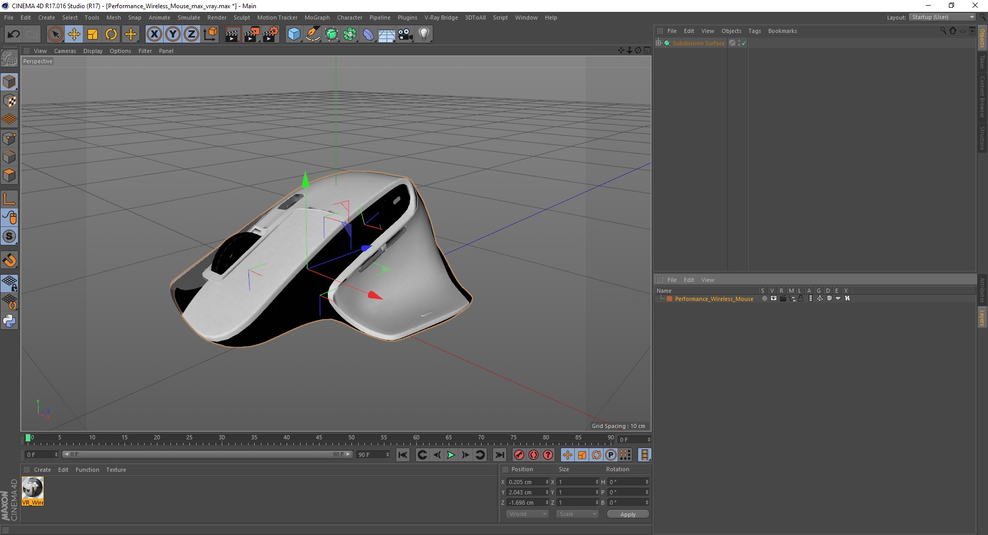Open the MoGraph Array modeling icon

pyautogui.click(x=350, y=34)
